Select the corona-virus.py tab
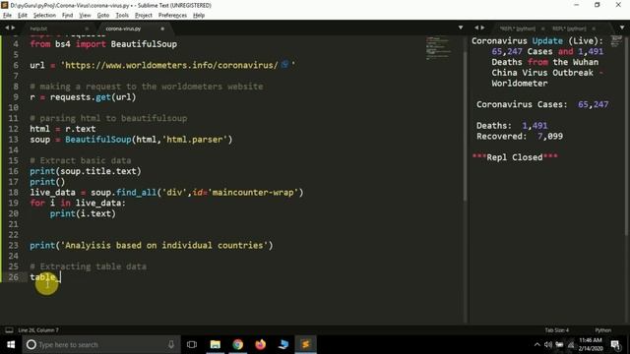 123,29
